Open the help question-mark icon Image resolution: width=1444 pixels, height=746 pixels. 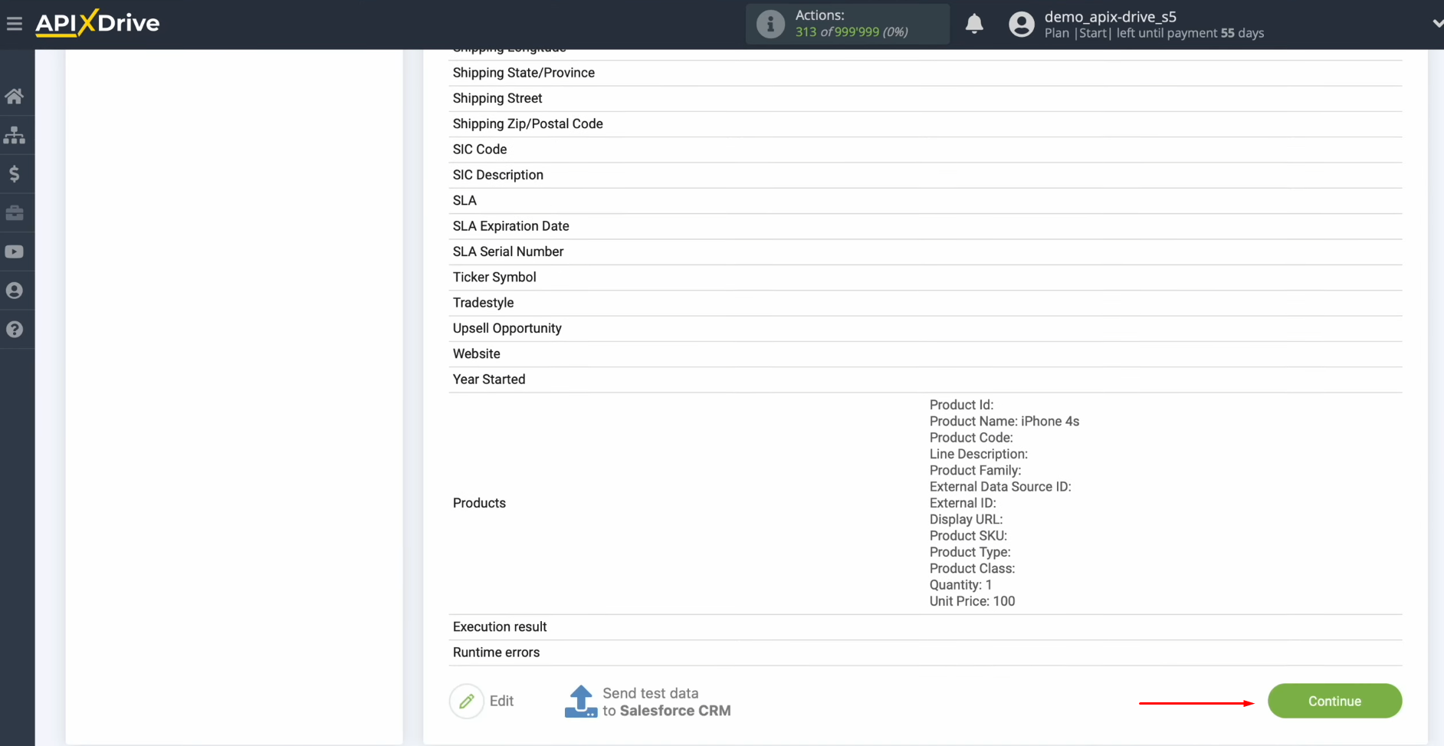pos(15,329)
